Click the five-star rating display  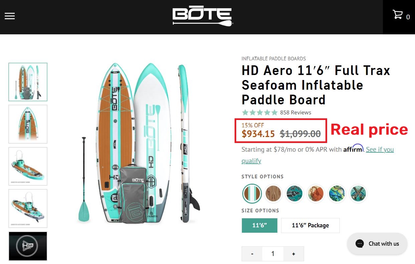(x=259, y=112)
